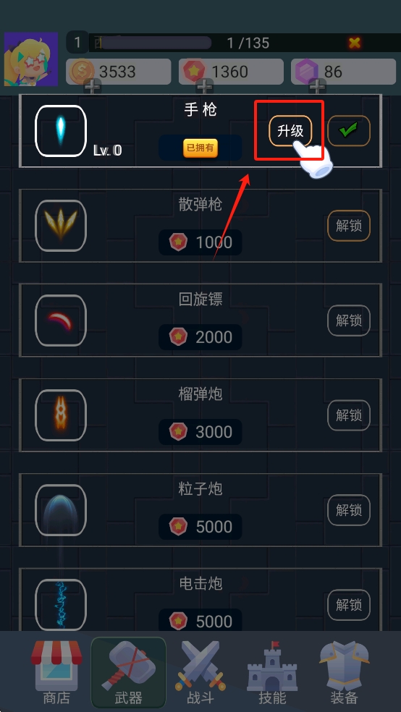Select the 散弹枪 golden spread icon
Viewport: 401px width, 712px height.
point(61,226)
